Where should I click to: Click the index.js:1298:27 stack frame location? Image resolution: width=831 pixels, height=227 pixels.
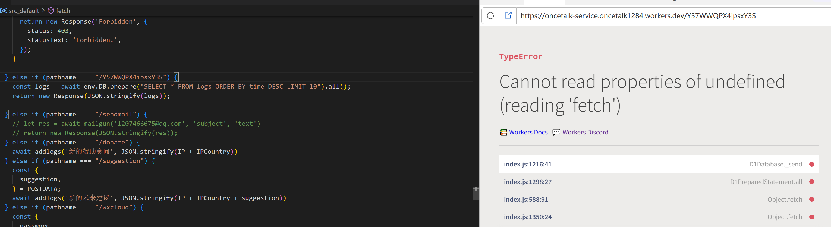528,182
